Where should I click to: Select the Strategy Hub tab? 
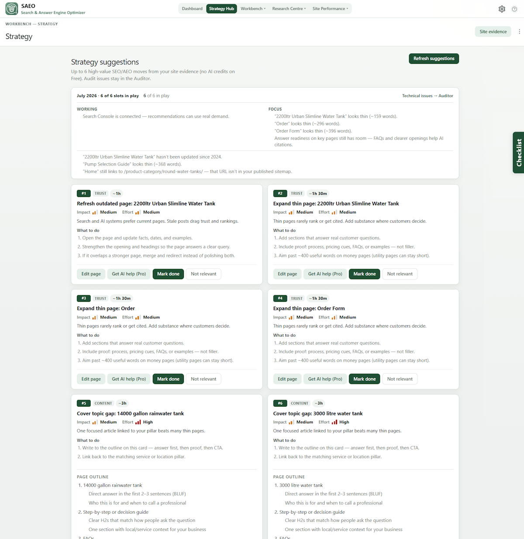coord(221,9)
